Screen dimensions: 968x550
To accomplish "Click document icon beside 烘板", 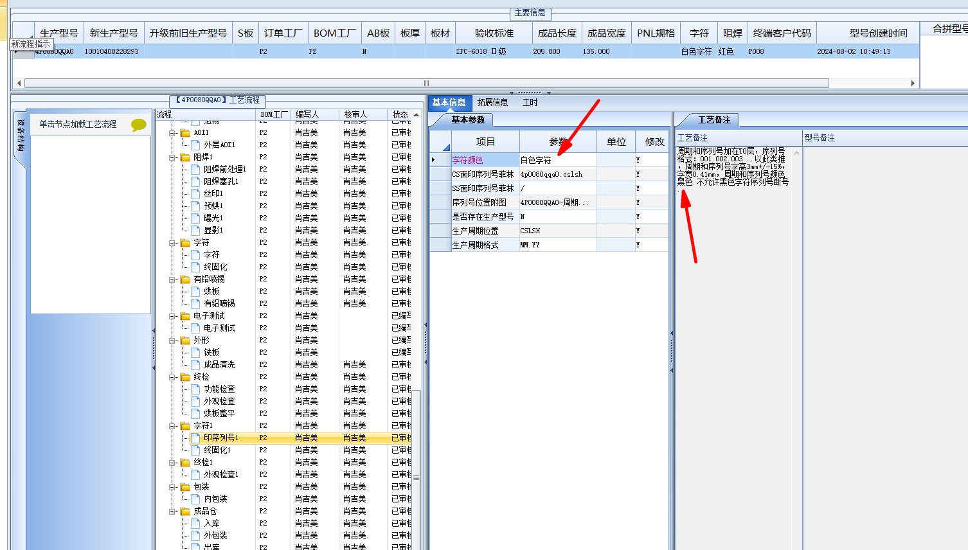I will tap(195, 292).
